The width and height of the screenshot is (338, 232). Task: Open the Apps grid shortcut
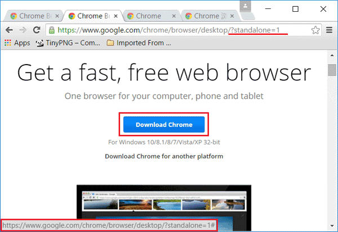pos(17,43)
